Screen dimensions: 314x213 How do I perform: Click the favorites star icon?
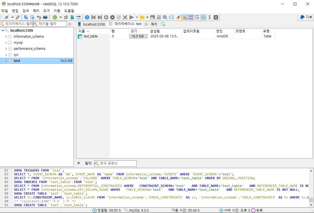[70, 24]
